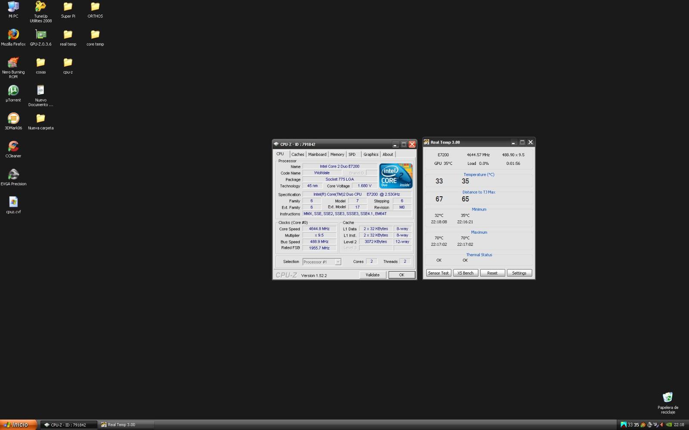The height and width of the screenshot is (430, 689).
Task: Click the orange flower tray icon
Action: (x=643, y=424)
